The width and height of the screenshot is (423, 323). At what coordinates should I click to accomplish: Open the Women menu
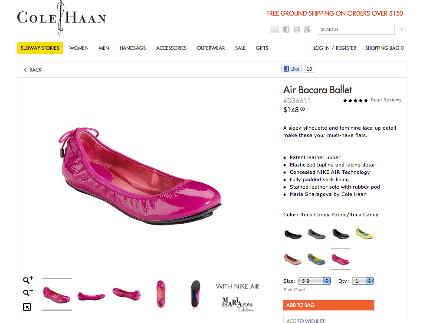click(x=79, y=48)
